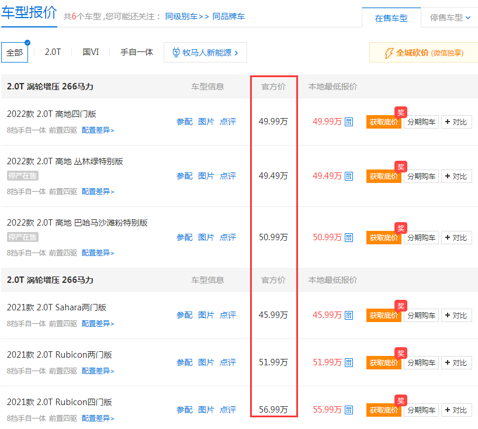The image size is (478, 429).
Task: Open 配置差异 for Rubicon四门版
Action: coord(98,418)
